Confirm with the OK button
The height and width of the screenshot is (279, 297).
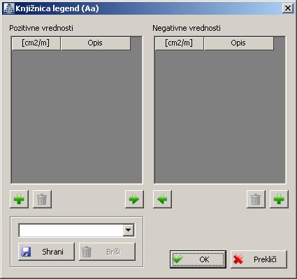tap(198, 259)
